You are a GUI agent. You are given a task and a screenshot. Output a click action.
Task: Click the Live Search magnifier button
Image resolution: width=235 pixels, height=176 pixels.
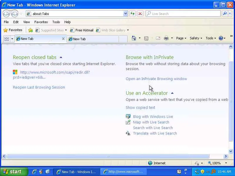point(225,13)
